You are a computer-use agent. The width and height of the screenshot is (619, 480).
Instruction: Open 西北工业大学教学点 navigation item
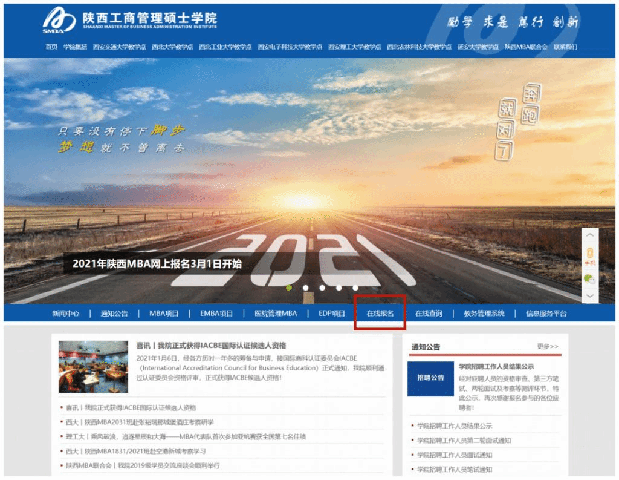225,47
